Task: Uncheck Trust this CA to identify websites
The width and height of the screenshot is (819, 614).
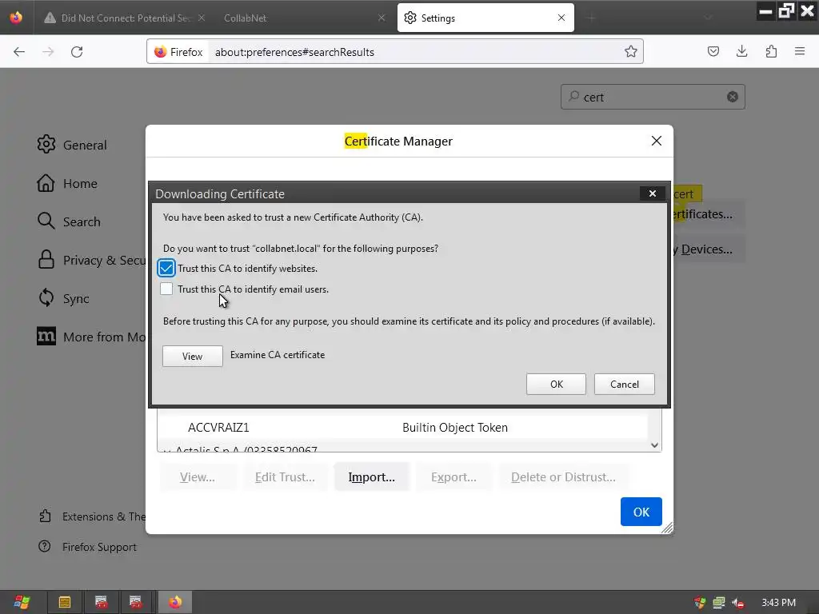Action: coord(166,269)
